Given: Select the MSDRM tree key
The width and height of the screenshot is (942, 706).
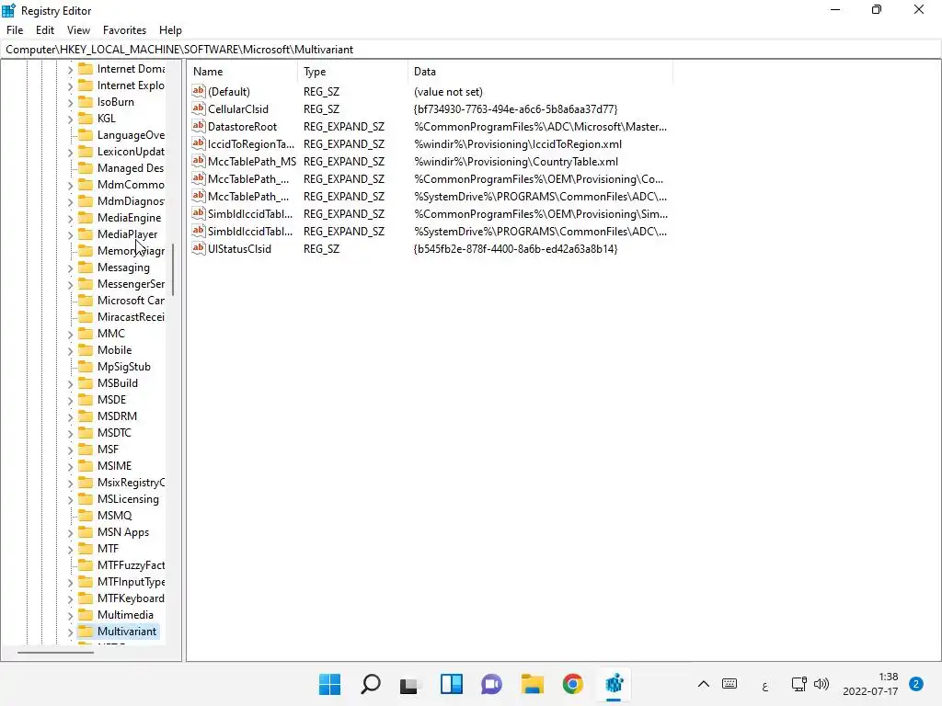Looking at the screenshot, I should (x=117, y=416).
